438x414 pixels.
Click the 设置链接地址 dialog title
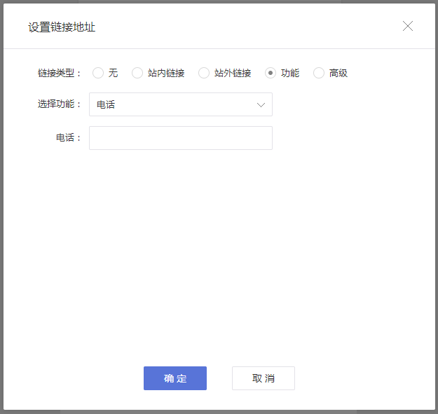coord(62,27)
